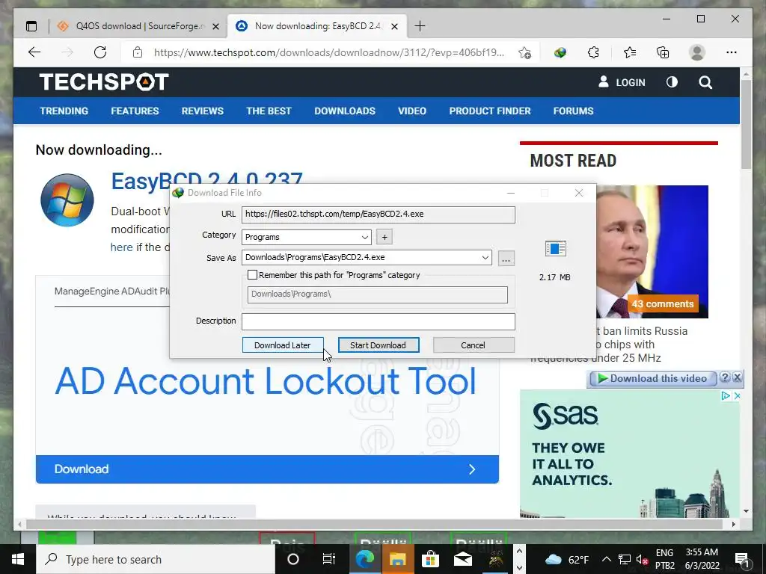Click the URL field in download dialog
The image size is (766, 574).
click(x=378, y=215)
